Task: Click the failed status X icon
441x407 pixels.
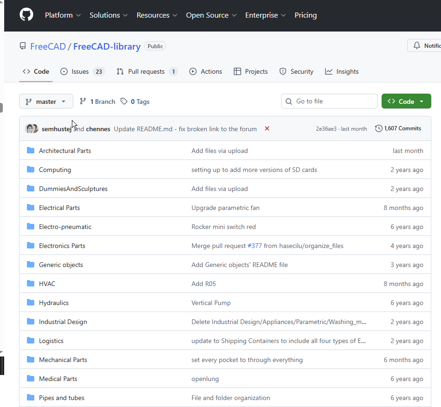Action: tap(267, 128)
